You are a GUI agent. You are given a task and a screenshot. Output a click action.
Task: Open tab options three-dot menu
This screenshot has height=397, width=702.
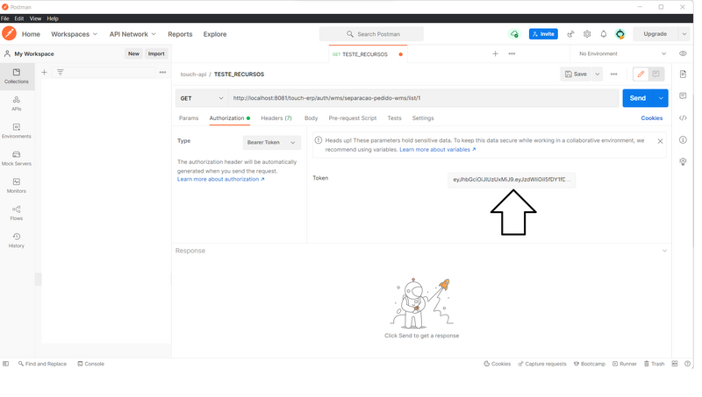pos(512,53)
